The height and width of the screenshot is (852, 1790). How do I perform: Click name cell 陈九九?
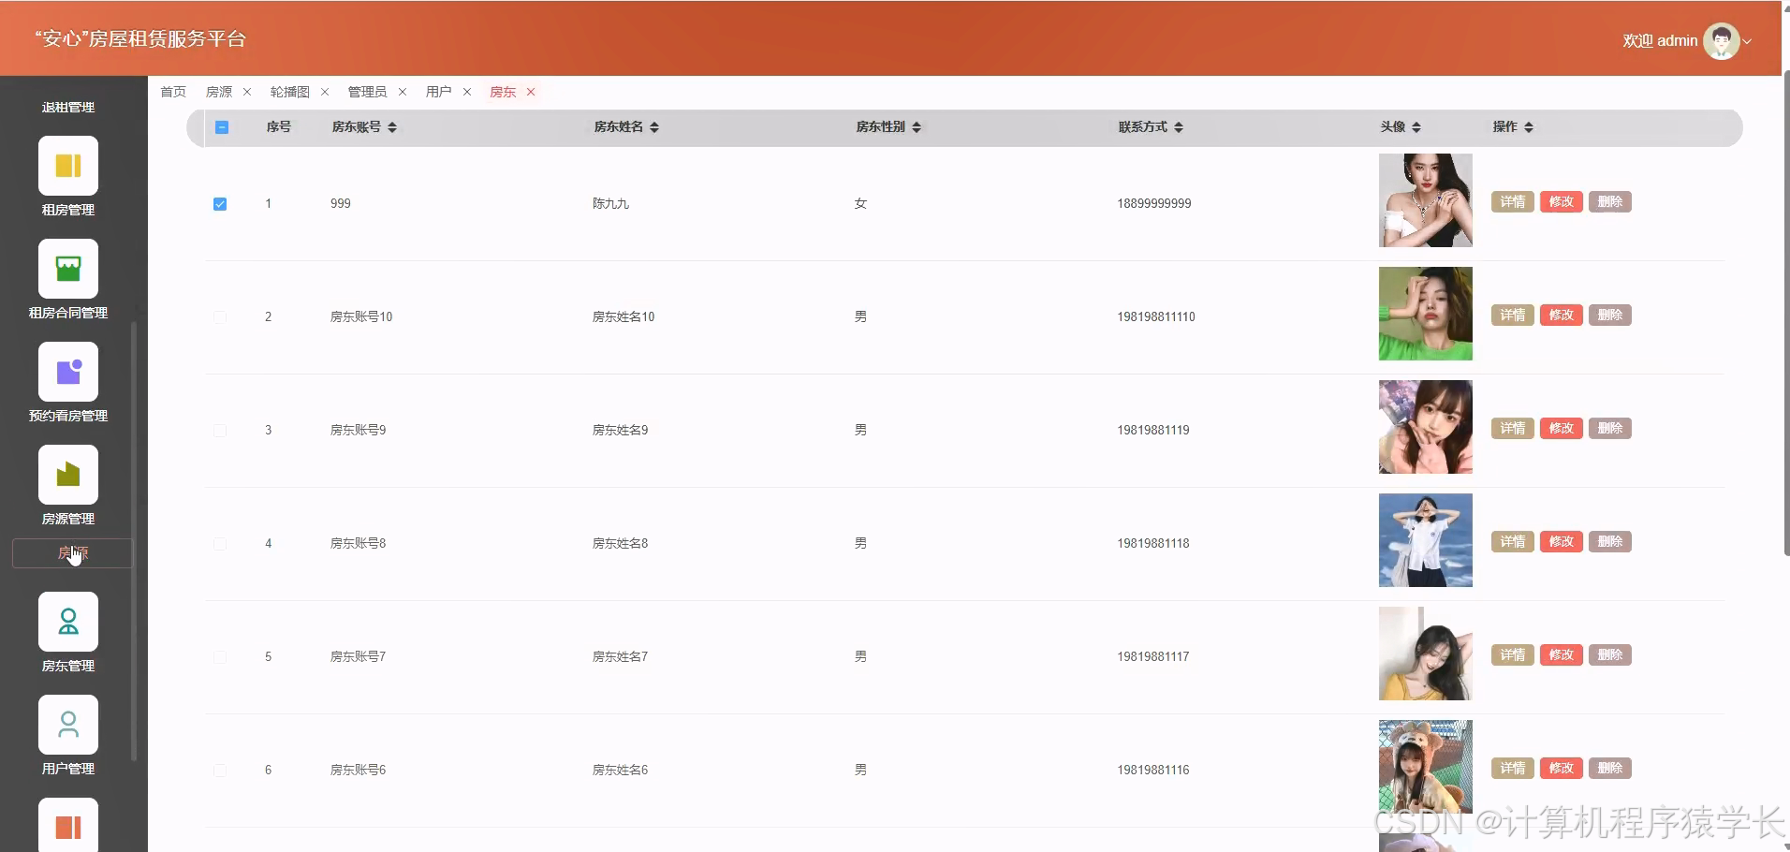pyautogui.click(x=610, y=204)
